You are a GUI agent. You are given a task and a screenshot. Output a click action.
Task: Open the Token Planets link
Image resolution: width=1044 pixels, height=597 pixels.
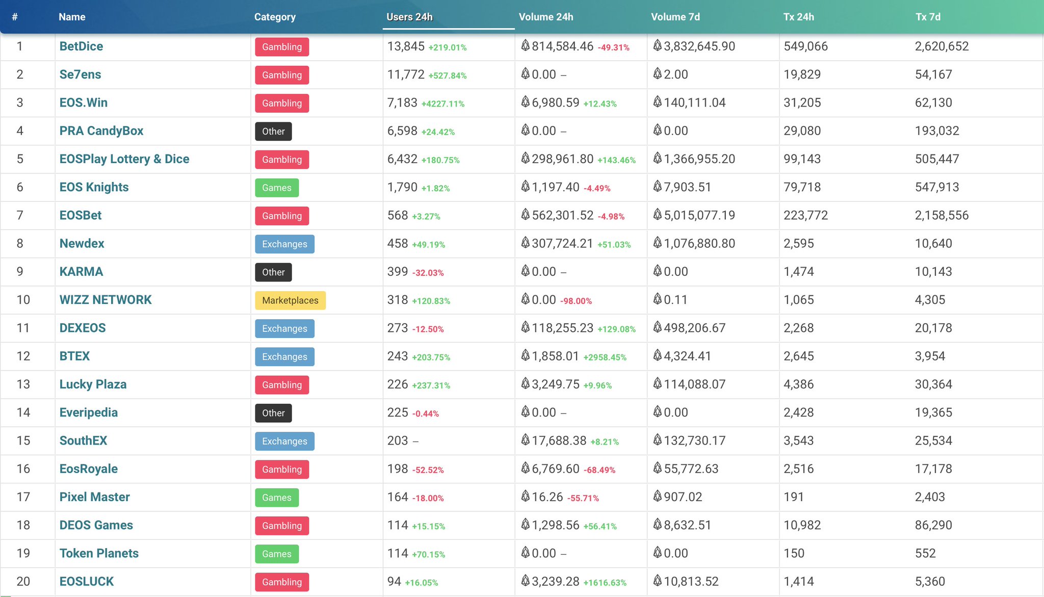point(99,553)
